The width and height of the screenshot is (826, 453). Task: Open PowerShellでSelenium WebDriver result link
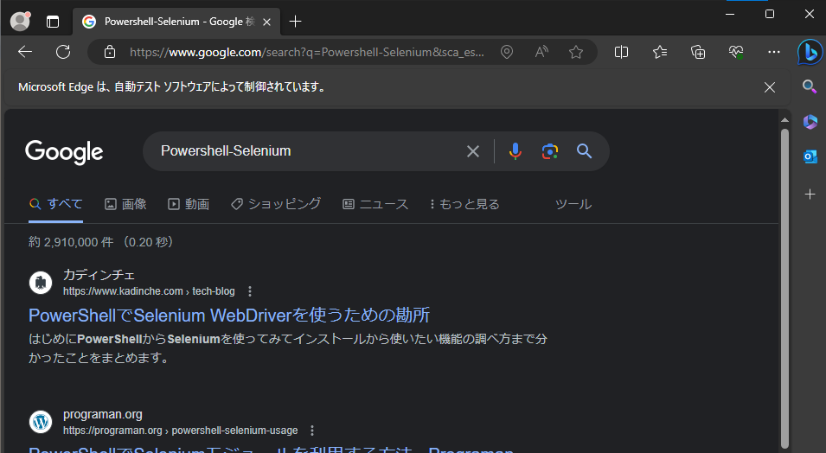(229, 315)
